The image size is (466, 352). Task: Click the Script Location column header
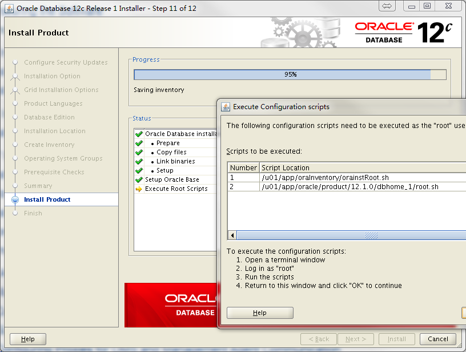pyautogui.click(x=363, y=167)
